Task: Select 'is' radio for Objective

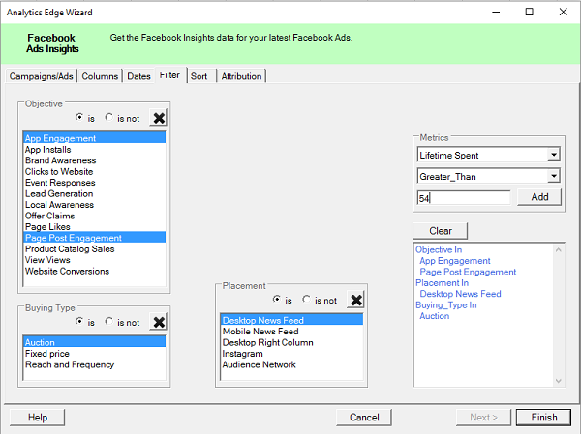Action: tap(79, 117)
